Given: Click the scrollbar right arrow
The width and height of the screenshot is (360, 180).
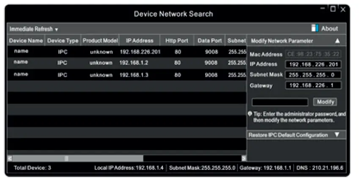Looking at the screenshot, I should click(x=244, y=158).
